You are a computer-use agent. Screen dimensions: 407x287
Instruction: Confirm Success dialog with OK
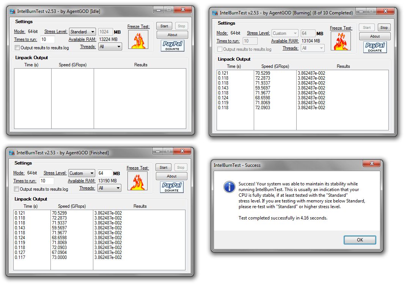tap(360, 240)
